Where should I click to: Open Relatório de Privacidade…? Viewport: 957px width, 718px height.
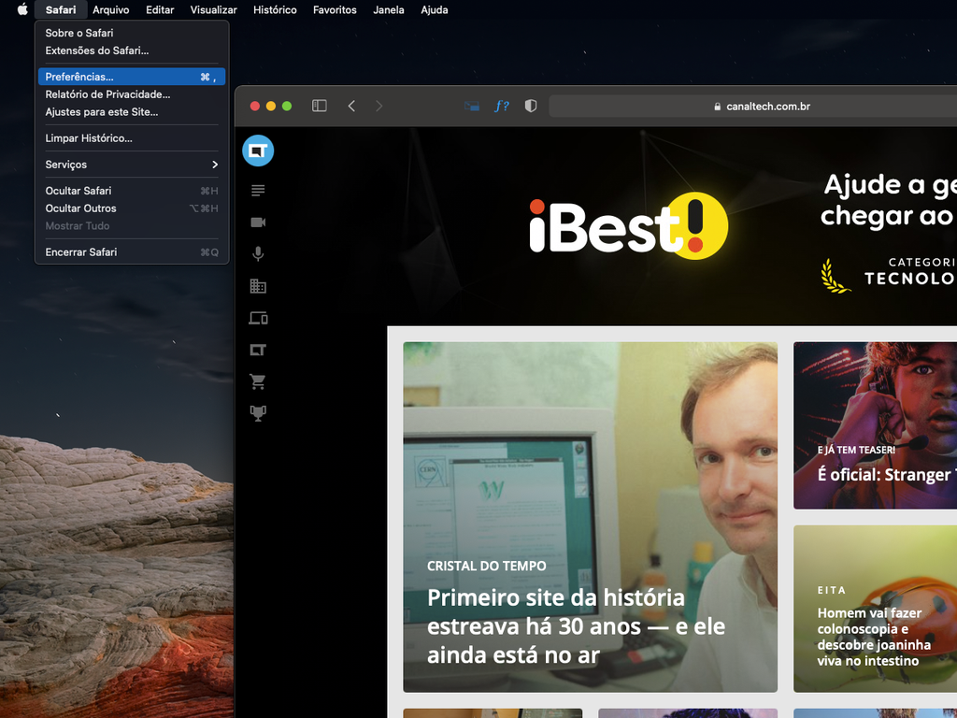[132, 94]
